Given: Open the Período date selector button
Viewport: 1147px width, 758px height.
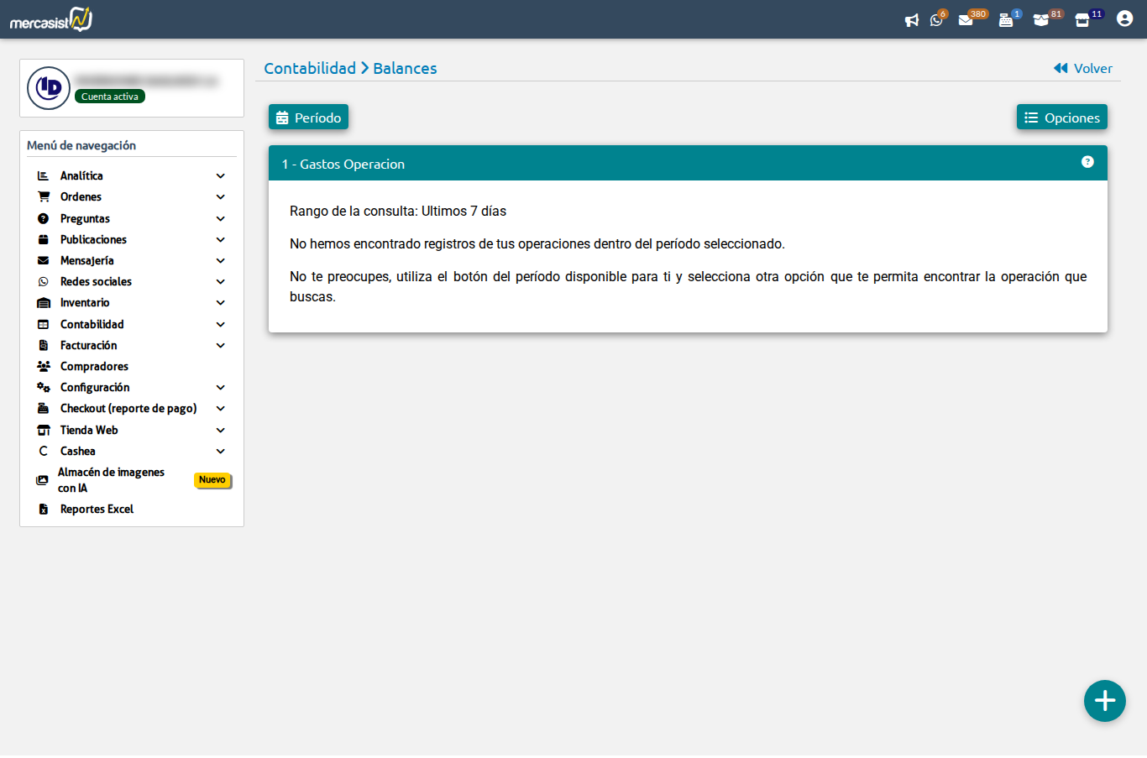Looking at the screenshot, I should point(308,117).
